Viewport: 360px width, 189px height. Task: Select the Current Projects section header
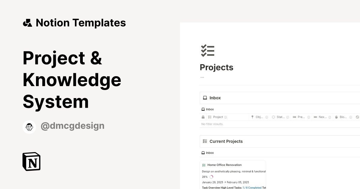[226, 141]
